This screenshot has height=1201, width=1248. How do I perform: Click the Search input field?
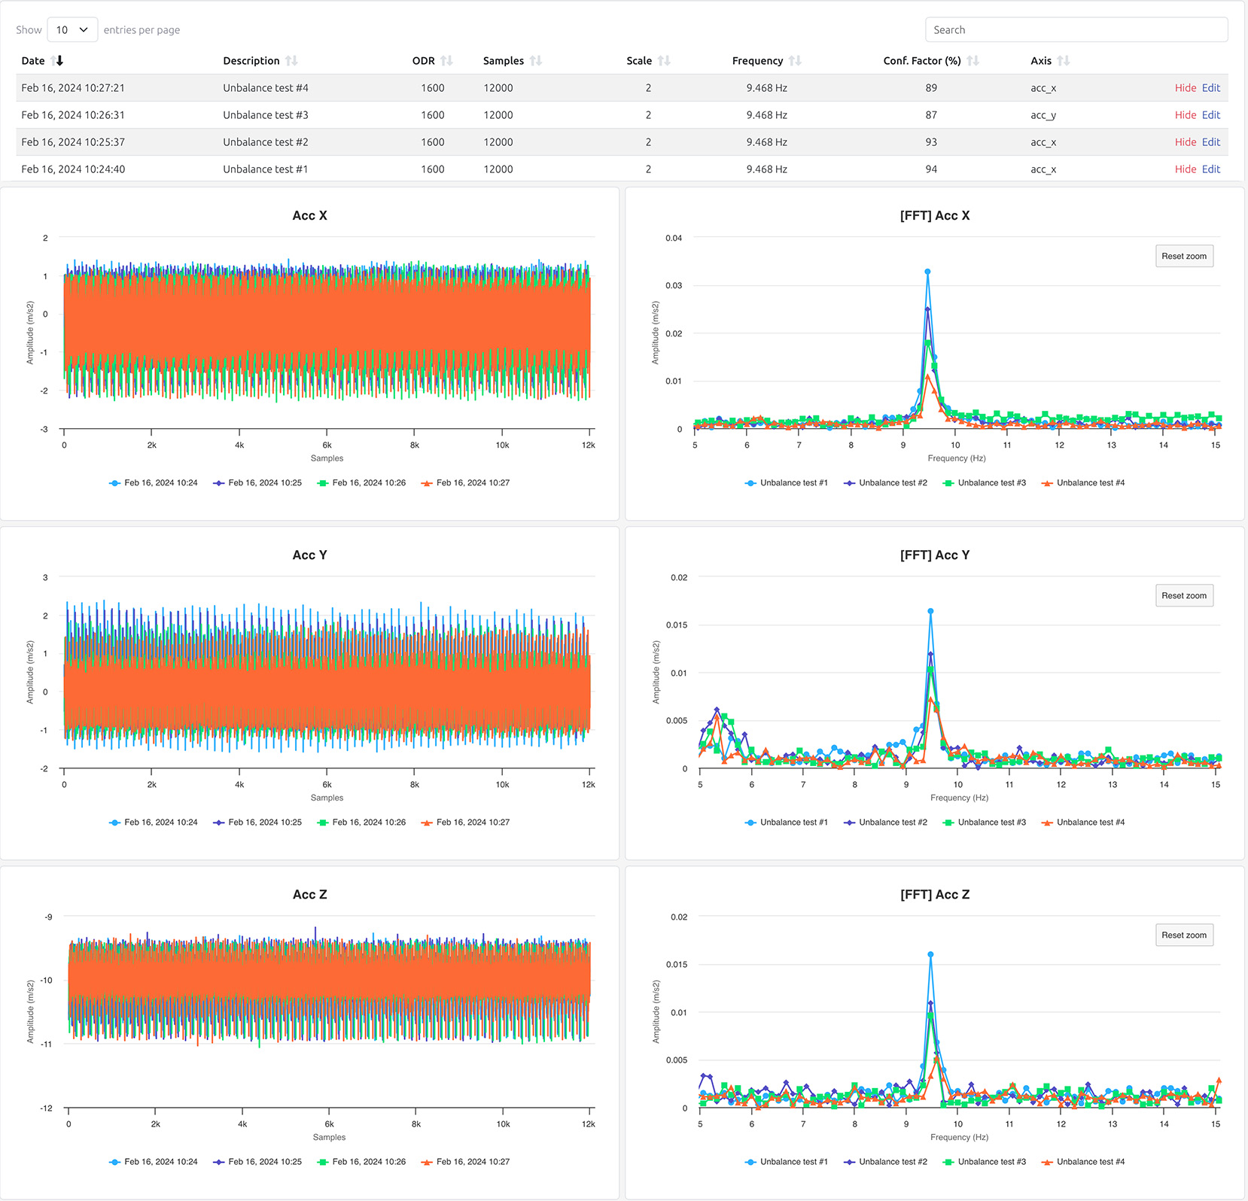(1076, 30)
